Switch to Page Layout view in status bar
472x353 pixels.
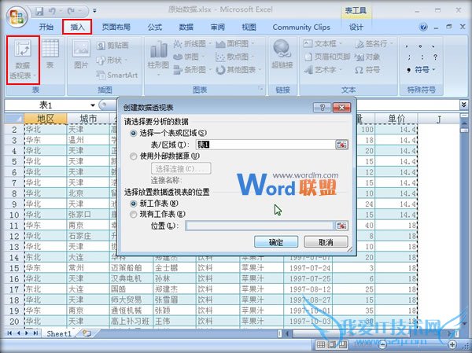pos(332,344)
